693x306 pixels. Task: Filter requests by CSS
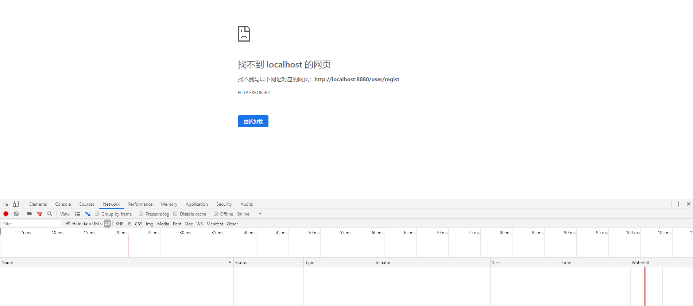pyautogui.click(x=139, y=224)
